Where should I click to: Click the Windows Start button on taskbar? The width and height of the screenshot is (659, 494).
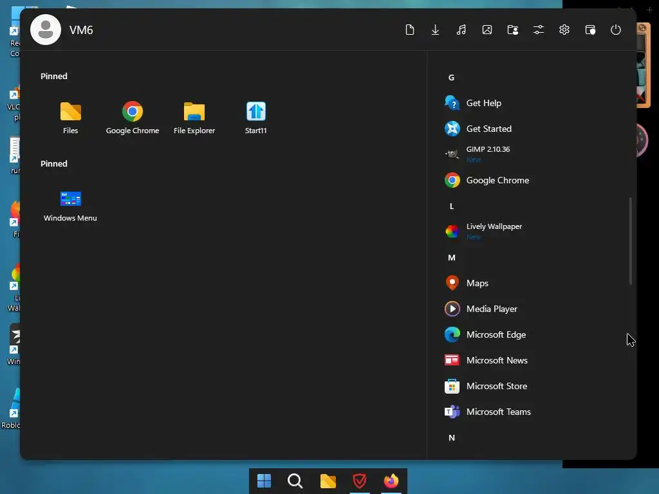click(x=264, y=480)
